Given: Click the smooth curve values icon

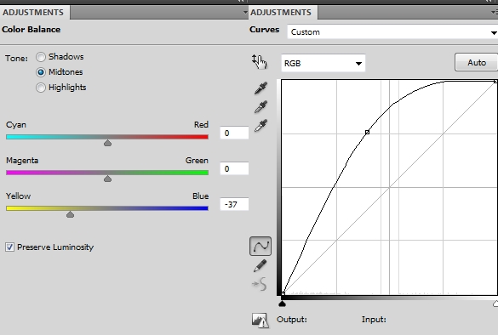Looking at the screenshot, I should (260, 284).
